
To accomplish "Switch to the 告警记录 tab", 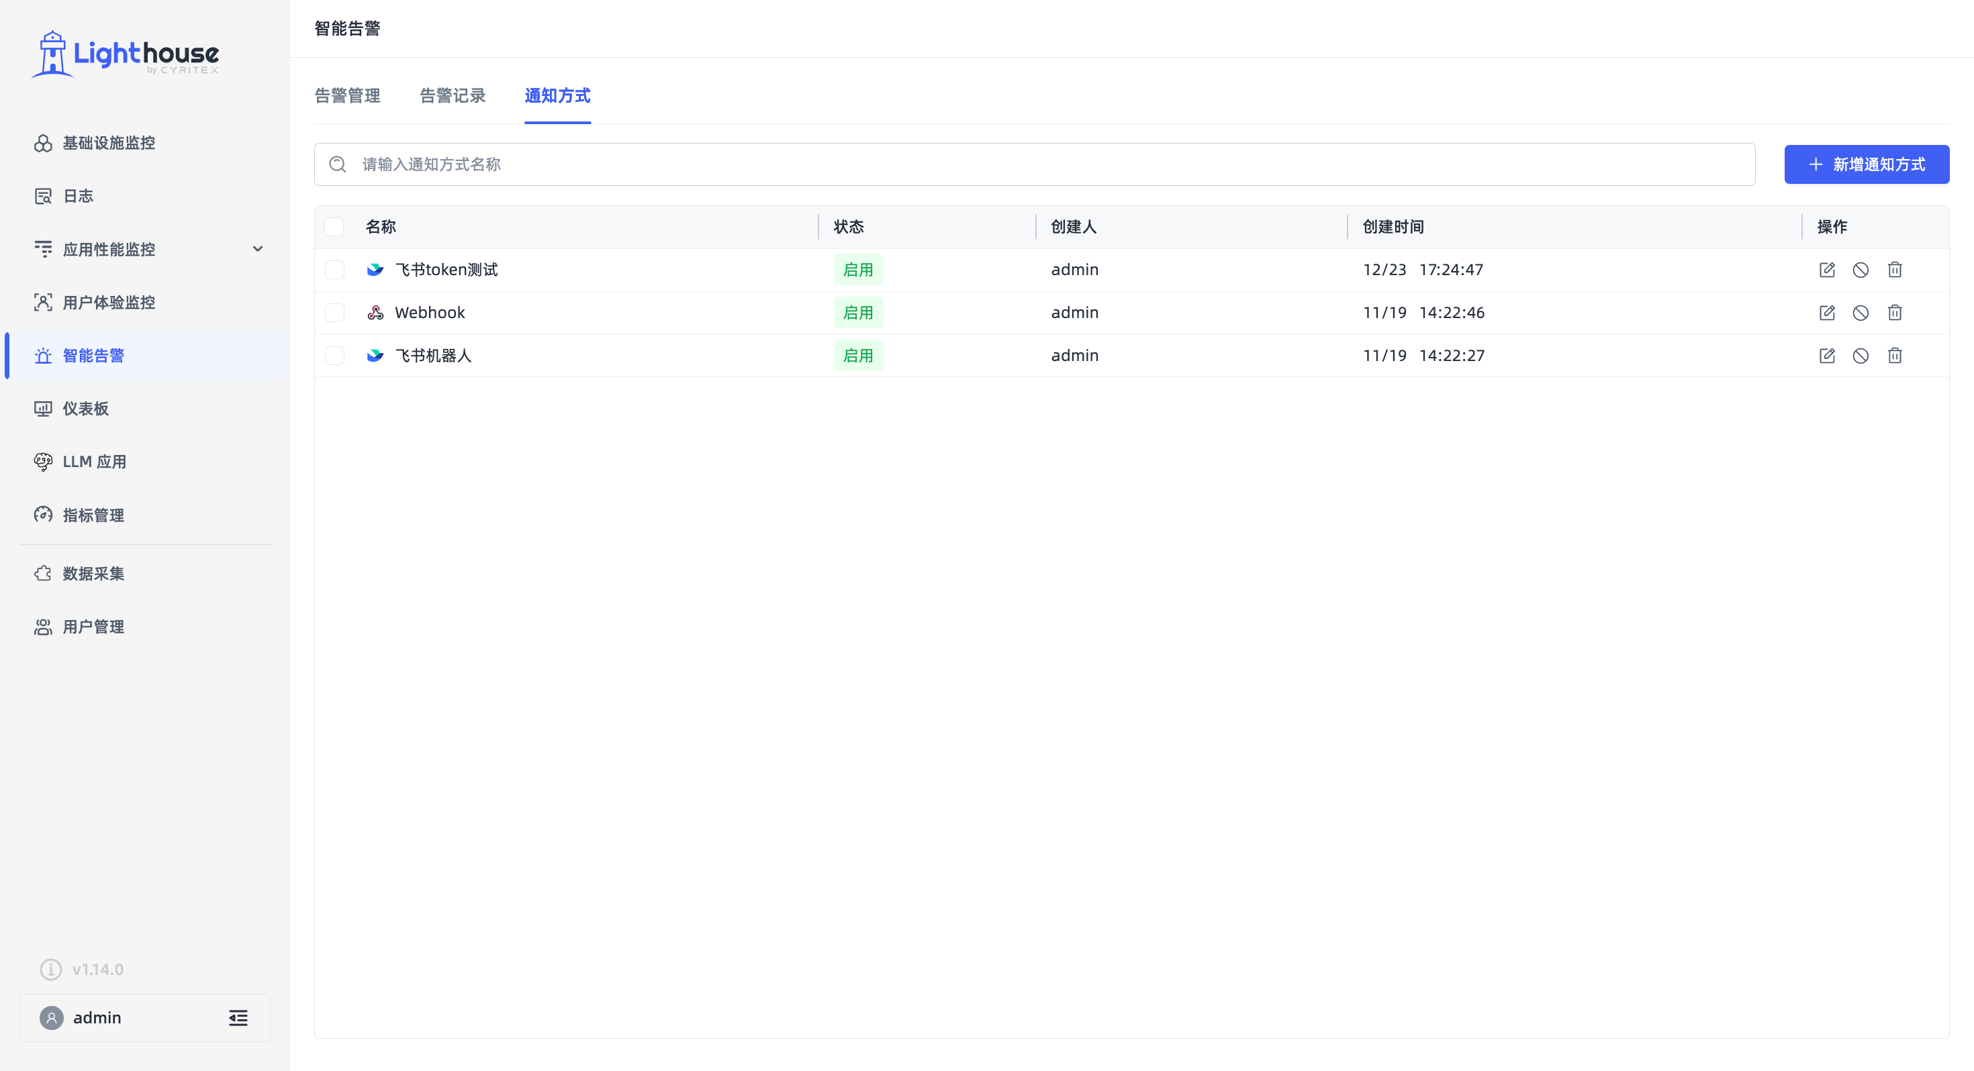I will (452, 96).
